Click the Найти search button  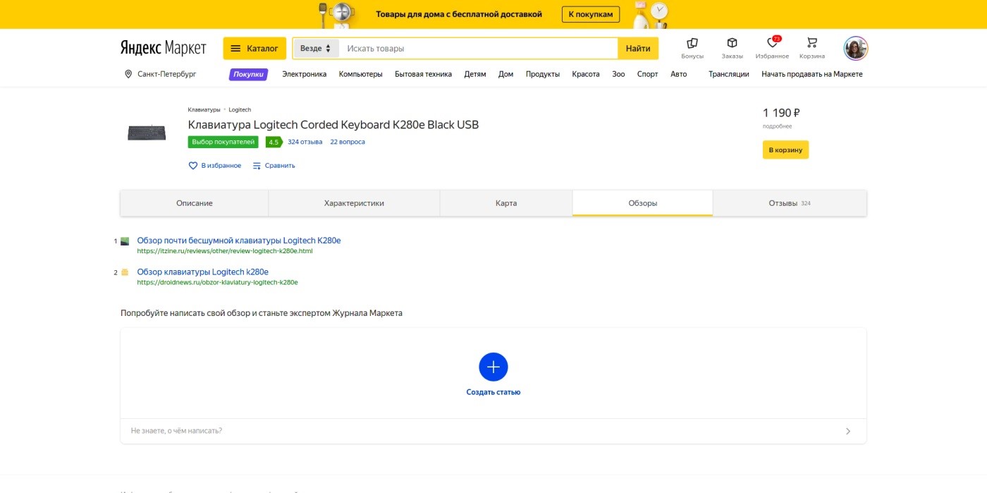(x=638, y=49)
